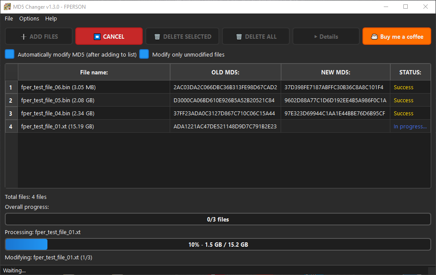
Task: Select row number 4 header
Action: pyautogui.click(x=11, y=127)
